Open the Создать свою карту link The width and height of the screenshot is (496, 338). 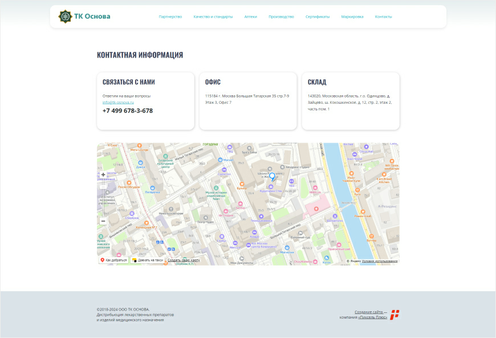184,260
